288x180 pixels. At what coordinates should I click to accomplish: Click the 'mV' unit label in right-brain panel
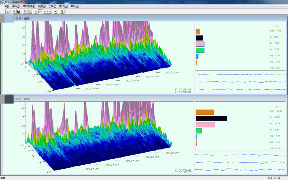pos(277,107)
